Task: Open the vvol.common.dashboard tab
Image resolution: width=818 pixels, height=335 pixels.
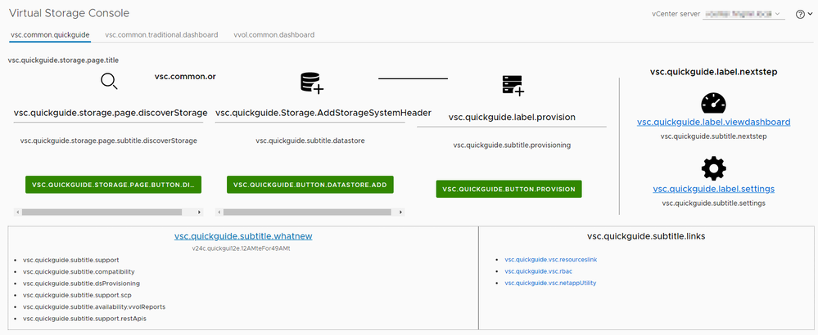Action: [x=273, y=35]
